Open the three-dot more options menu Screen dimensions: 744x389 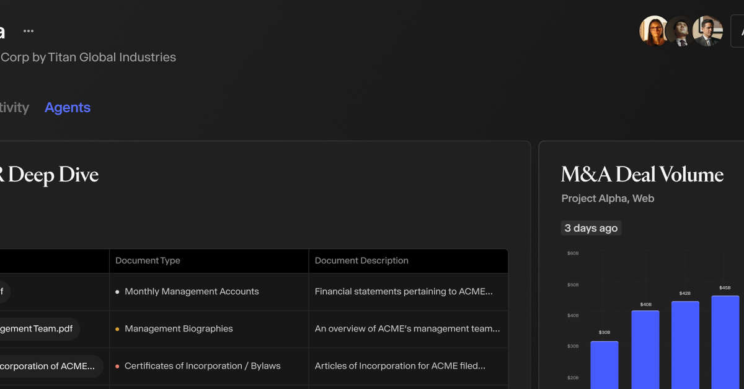pyautogui.click(x=29, y=31)
